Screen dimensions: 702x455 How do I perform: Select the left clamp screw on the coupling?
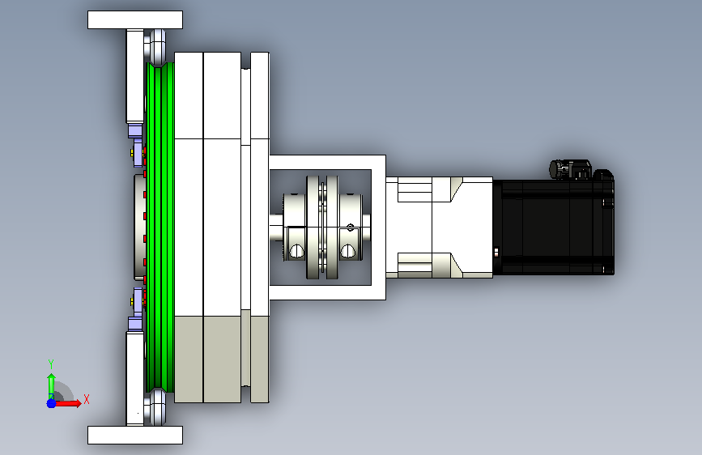296,251
